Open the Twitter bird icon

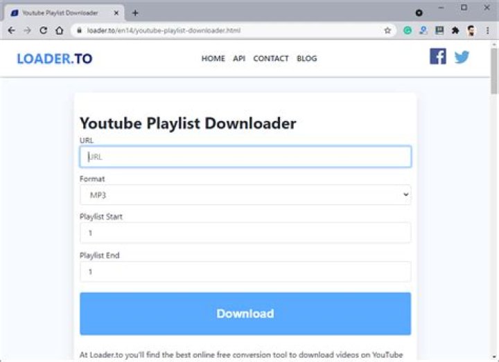click(x=462, y=57)
